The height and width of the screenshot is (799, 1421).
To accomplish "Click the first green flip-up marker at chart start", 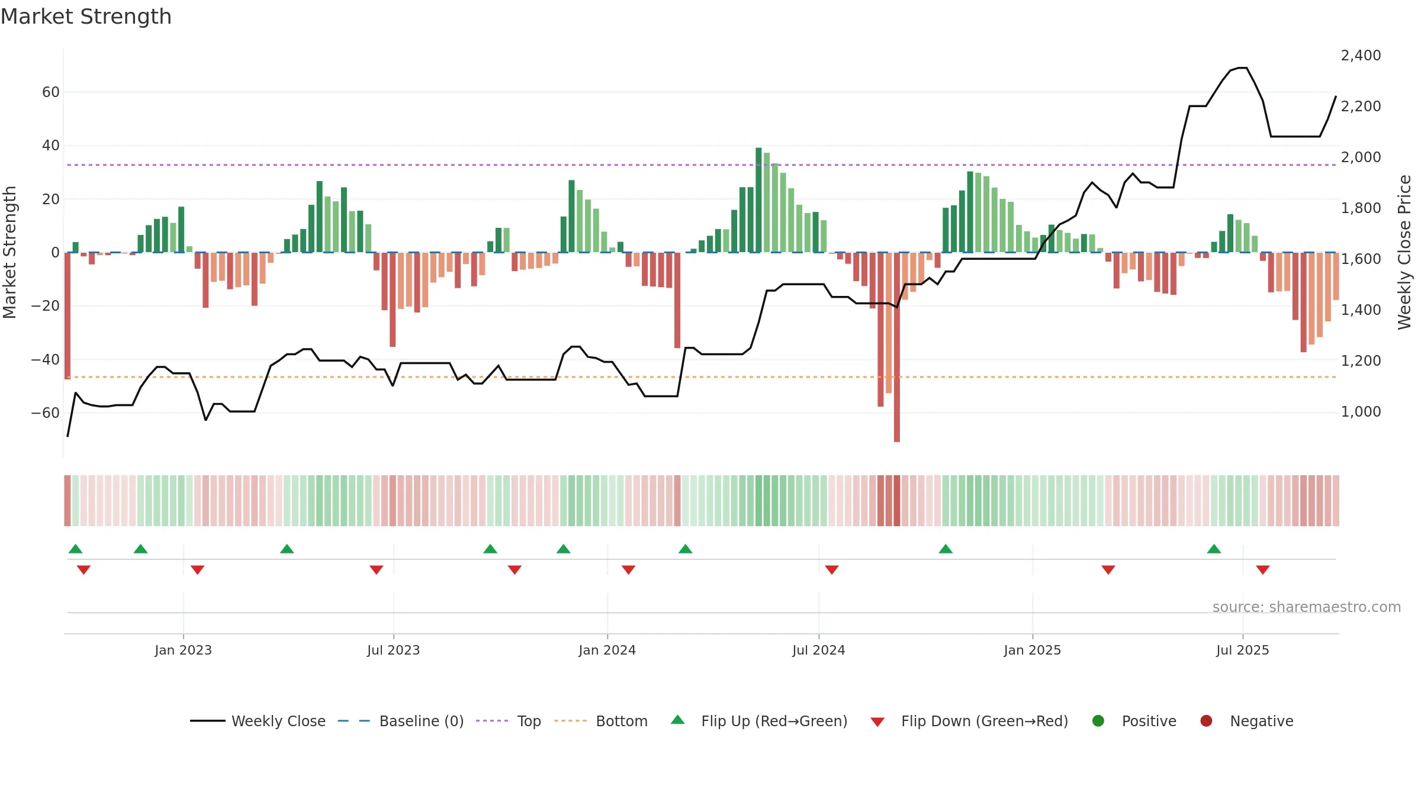I will [76, 549].
